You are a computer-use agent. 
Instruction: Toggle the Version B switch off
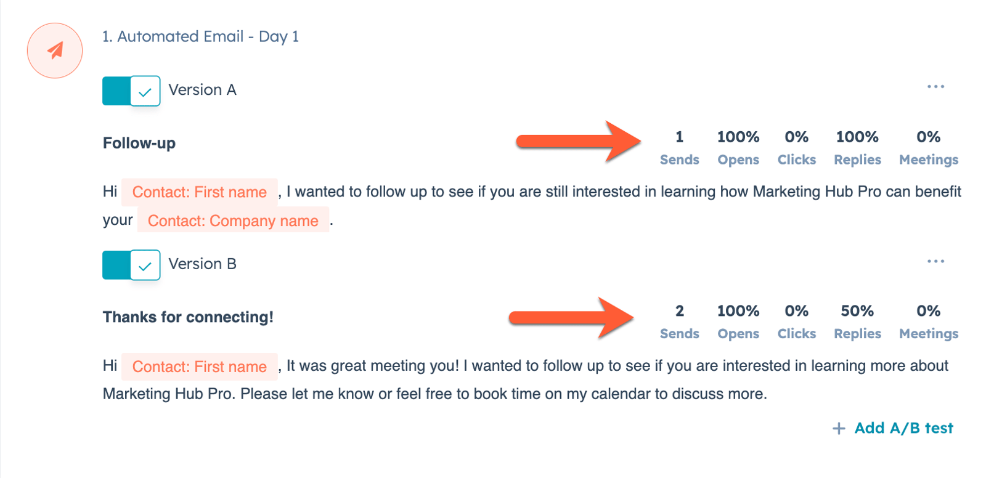(131, 265)
